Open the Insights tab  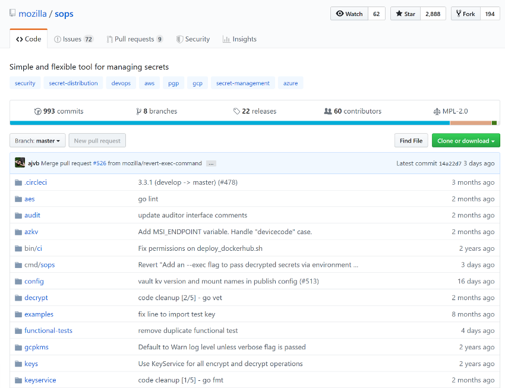tap(239, 39)
